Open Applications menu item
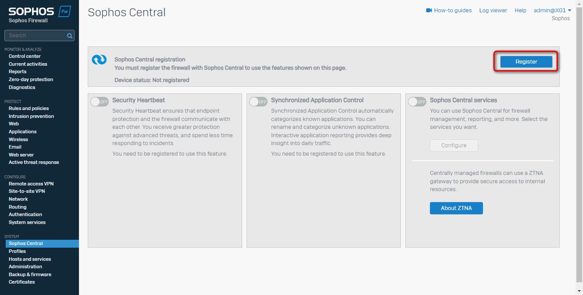This screenshot has height=295, width=583. point(22,132)
